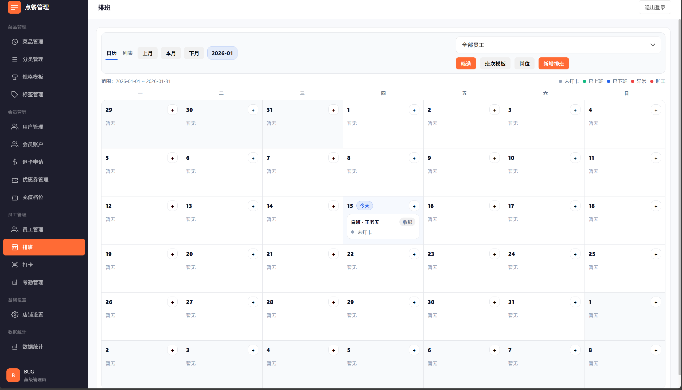
Task: Add shift on day 22 plus button
Action: tap(414, 254)
